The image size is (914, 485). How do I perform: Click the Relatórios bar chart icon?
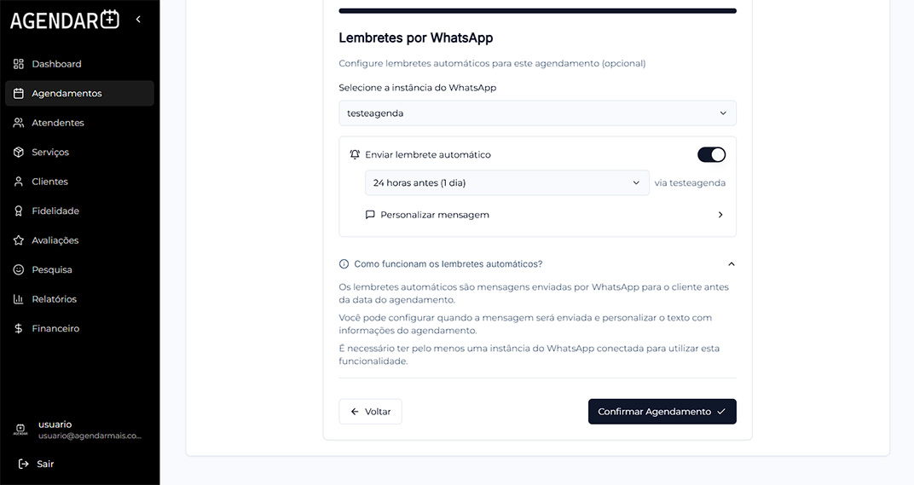click(x=19, y=299)
